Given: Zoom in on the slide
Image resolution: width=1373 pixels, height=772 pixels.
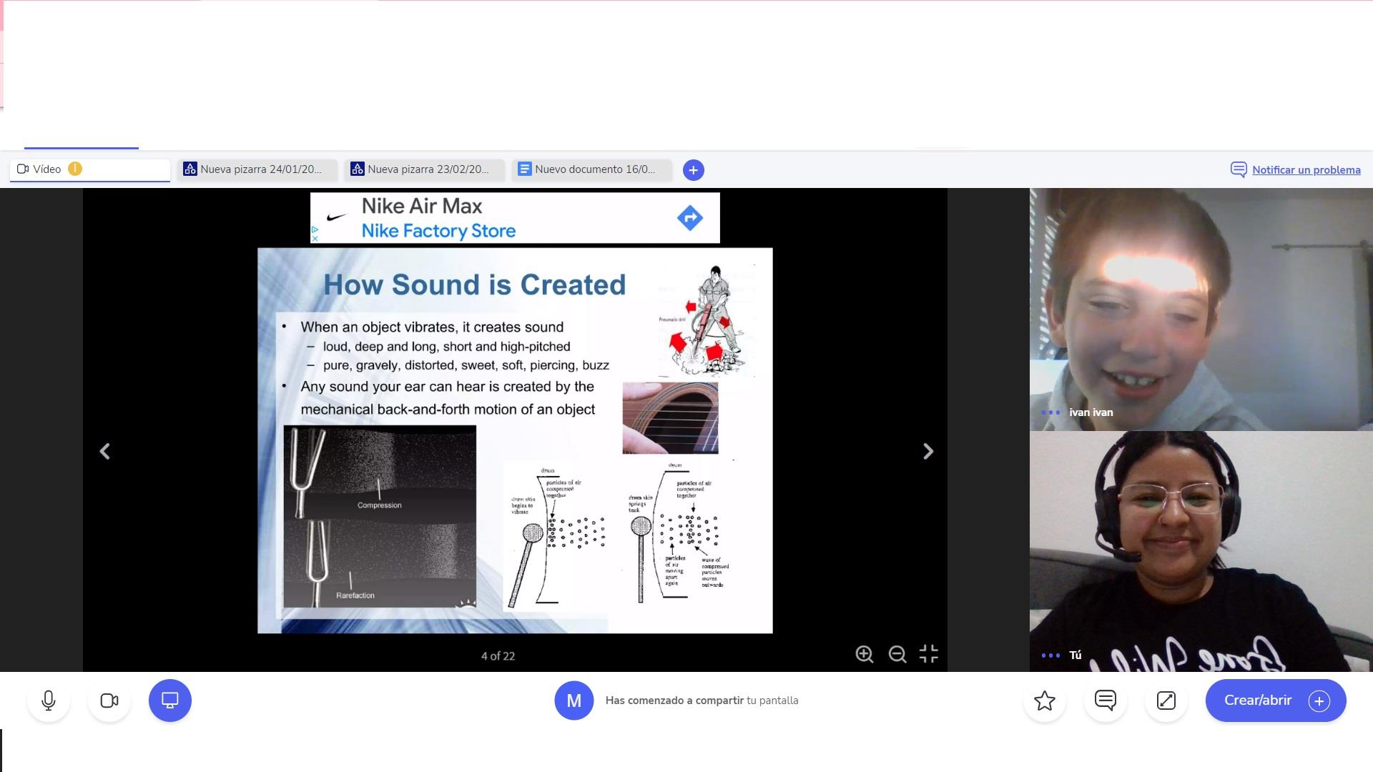Looking at the screenshot, I should (x=864, y=654).
